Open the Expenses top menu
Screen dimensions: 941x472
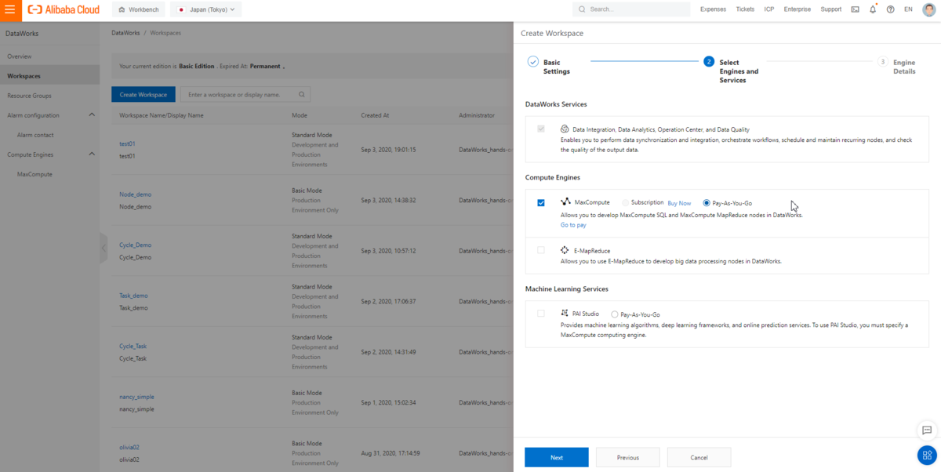pyautogui.click(x=713, y=9)
